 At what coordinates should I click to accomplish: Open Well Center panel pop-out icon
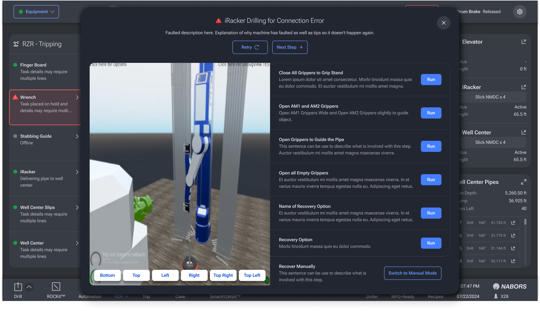pyautogui.click(x=524, y=132)
